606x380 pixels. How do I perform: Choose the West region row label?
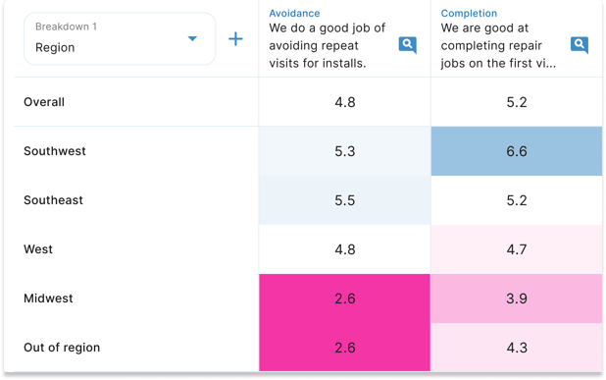pyautogui.click(x=38, y=249)
